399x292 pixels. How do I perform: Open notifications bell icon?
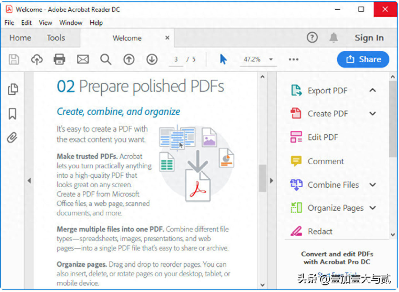click(333, 38)
